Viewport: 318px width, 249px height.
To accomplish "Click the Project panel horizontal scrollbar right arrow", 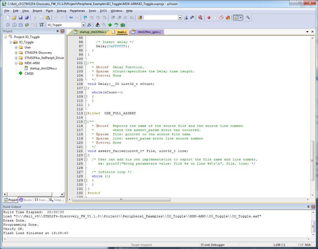I will pyautogui.click(x=62, y=194).
